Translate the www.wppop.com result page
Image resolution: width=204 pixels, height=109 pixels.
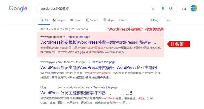click(78, 37)
